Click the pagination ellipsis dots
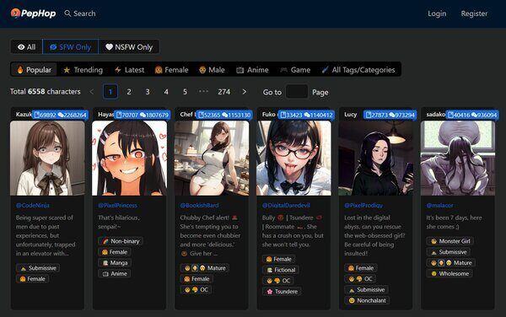 (203, 91)
